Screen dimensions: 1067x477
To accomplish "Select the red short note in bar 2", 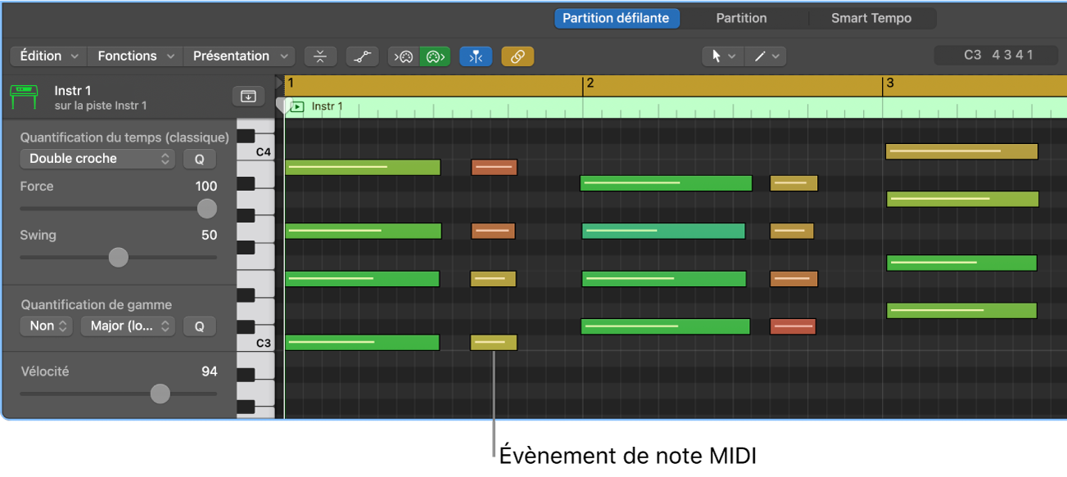I will [793, 326].
